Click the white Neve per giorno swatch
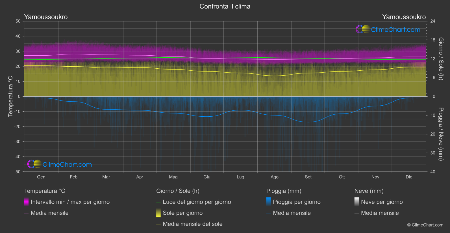The height and width of the screenshot is (233, 450). point(357,202)
